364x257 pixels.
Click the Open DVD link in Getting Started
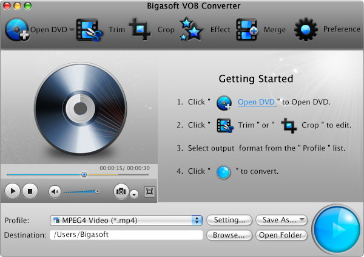pyautogui.click(x=256, y=102)
